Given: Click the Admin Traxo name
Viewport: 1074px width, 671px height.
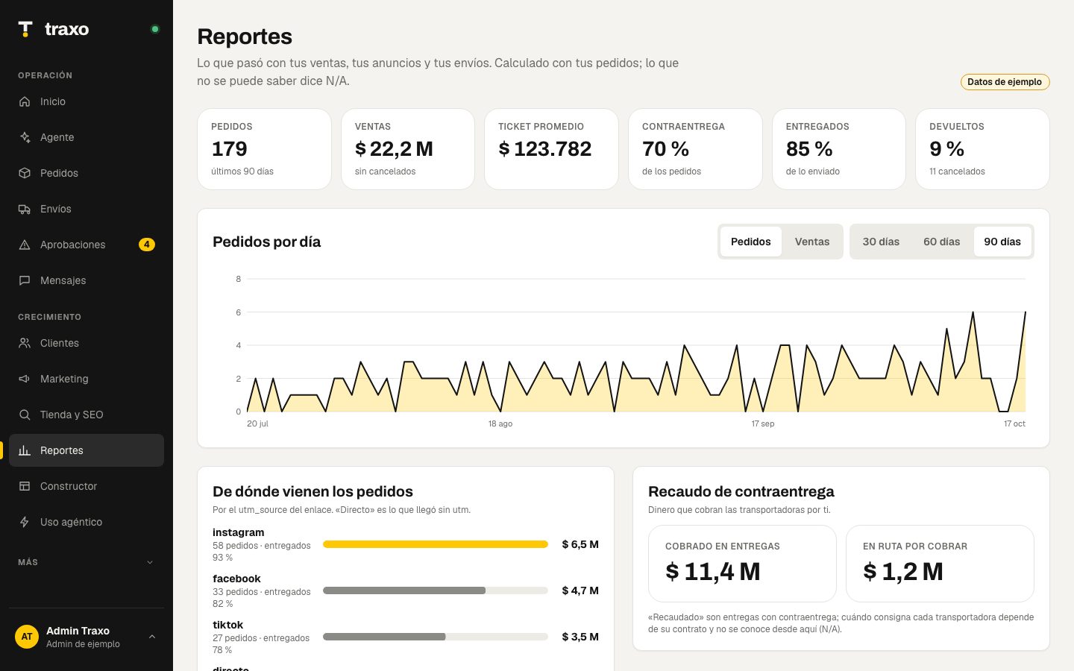Looking at the screenshot, I should [78, 631].
